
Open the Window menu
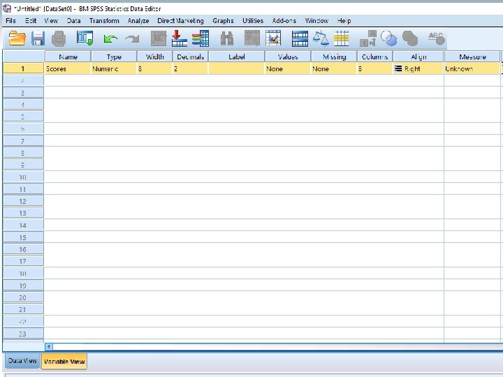(316, 21)
